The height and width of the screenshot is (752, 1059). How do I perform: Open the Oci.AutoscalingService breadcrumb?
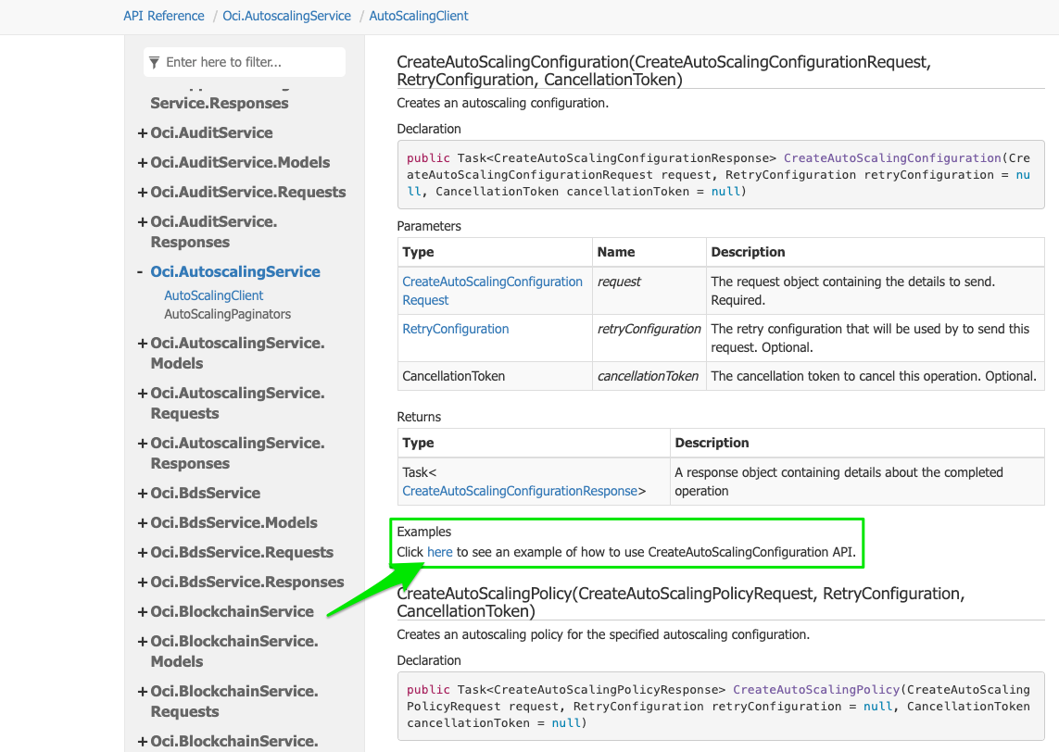pyautogui.click(x=286, y=16)
